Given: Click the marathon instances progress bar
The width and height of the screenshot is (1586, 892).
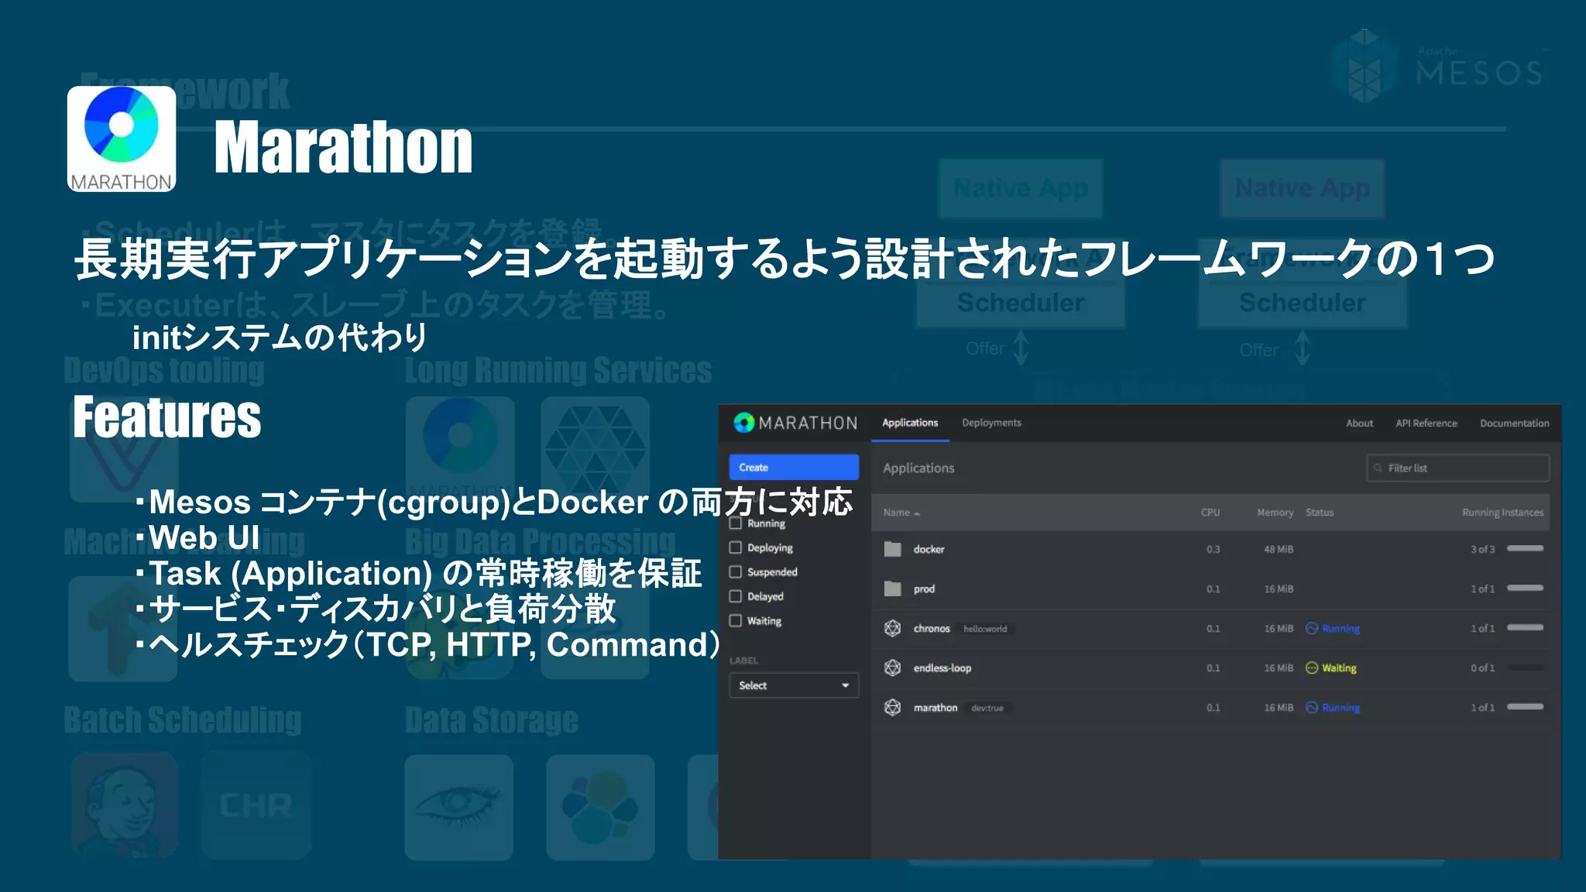Looking at the screenshot, I should coord(1525,706).
